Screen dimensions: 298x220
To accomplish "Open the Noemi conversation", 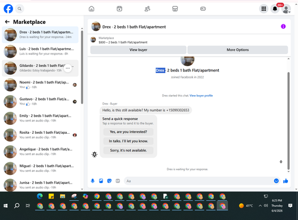I will point(40,85).
